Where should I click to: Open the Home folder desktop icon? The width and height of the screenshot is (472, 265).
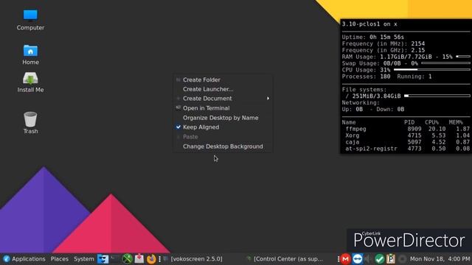(30, 54)
